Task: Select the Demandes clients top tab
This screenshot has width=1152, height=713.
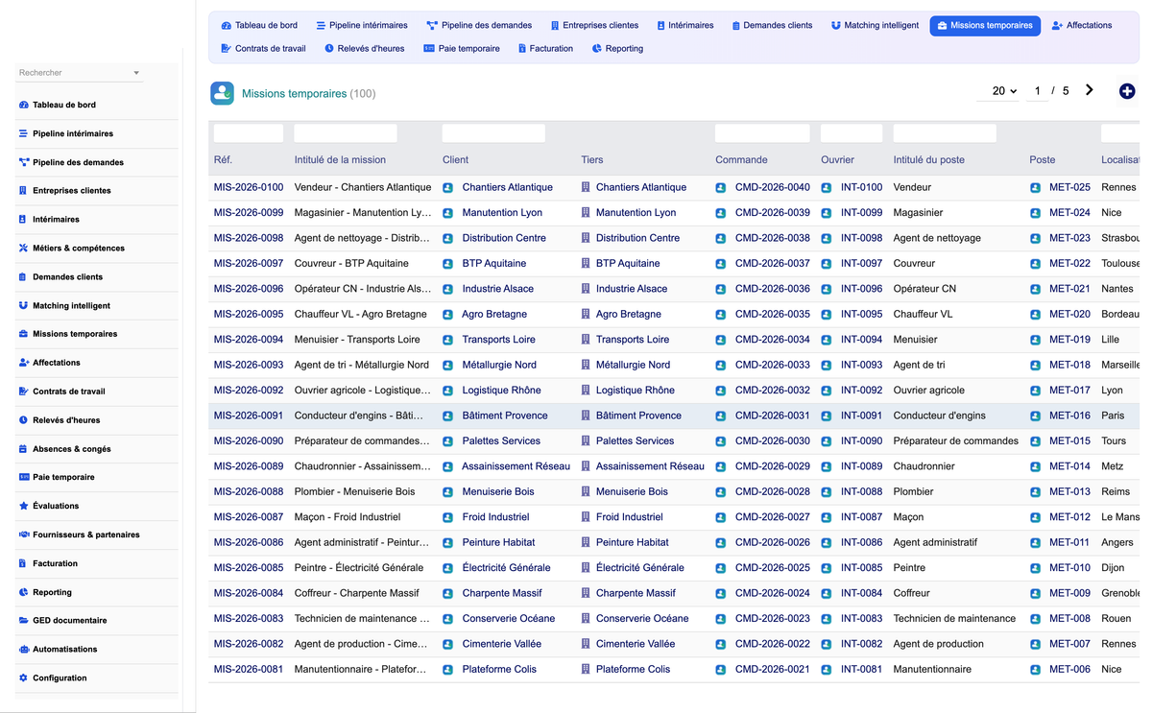Action: 772,25
